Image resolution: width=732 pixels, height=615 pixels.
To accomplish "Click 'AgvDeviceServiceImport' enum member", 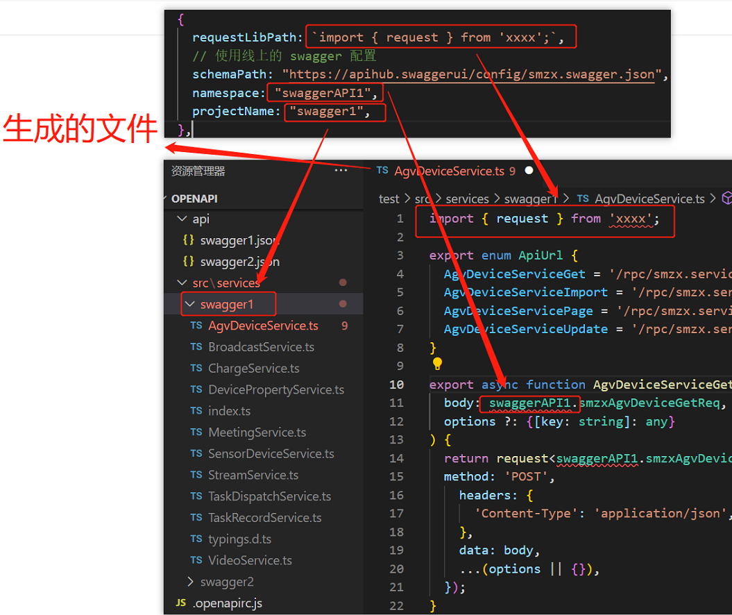I will tap(526, 292).
